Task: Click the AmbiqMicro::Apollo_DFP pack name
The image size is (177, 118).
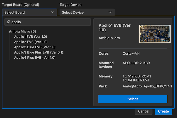Action: pos(147,86)
